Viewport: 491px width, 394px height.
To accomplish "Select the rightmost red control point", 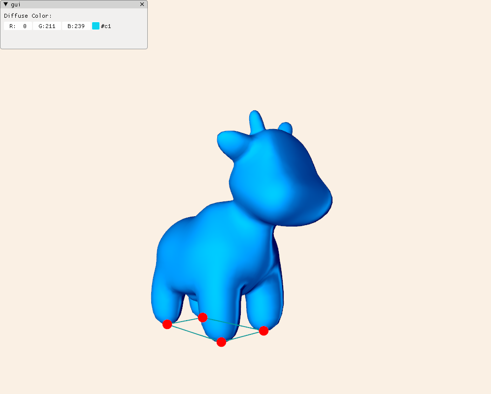I will (x=263, y=331).
